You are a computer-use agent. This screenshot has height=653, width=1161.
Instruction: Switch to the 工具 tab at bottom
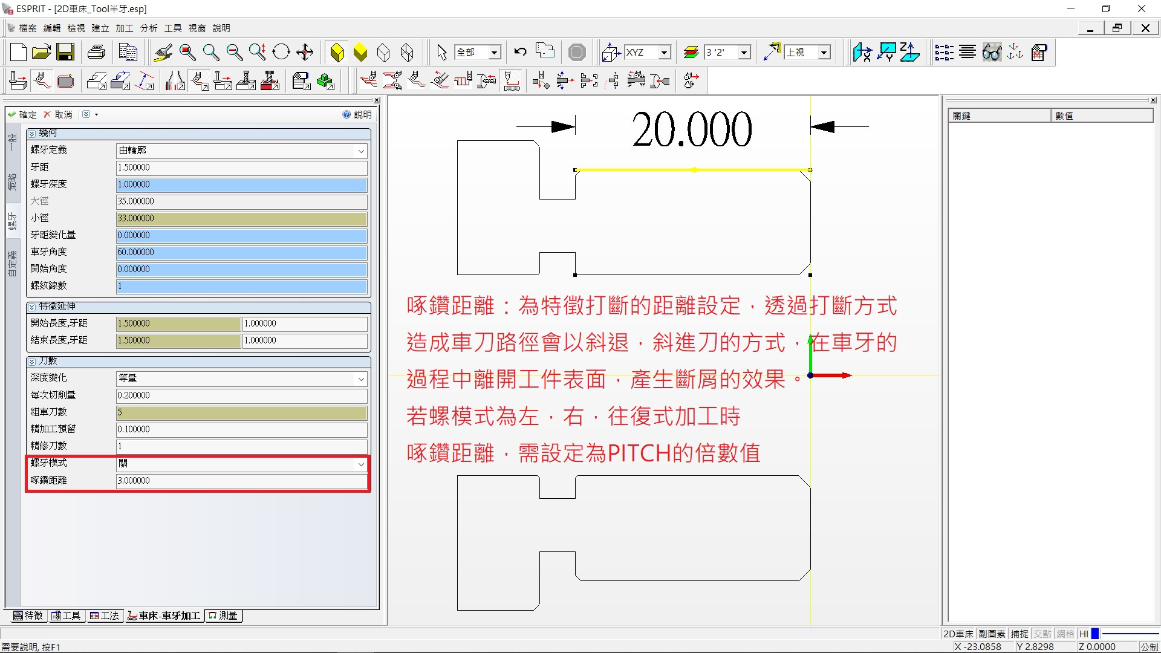[x=67, y=616]
